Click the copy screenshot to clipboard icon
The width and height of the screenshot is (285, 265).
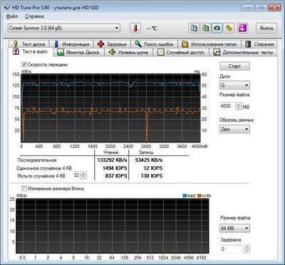pyautogui.click(x=205, y=28)
